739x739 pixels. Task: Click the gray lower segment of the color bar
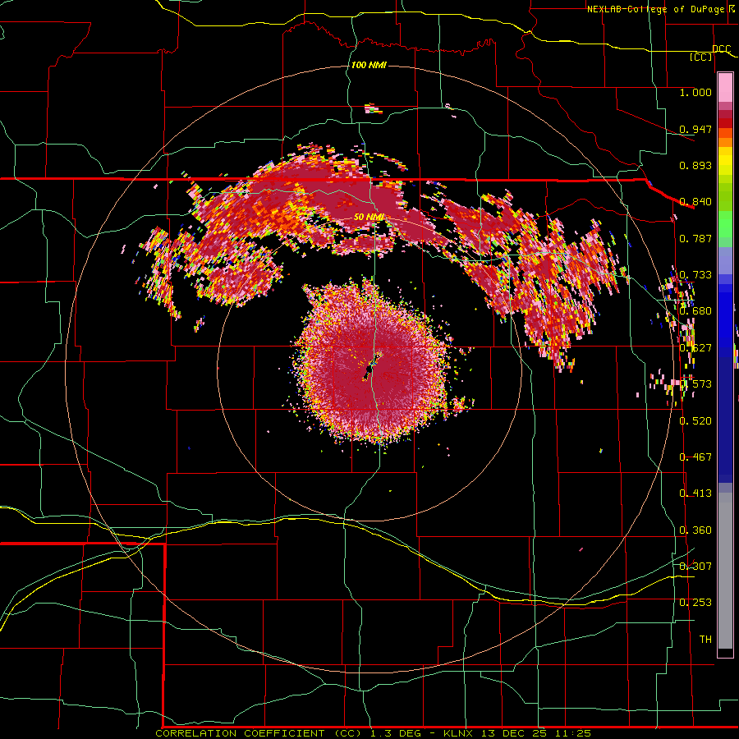pos(725,571)
